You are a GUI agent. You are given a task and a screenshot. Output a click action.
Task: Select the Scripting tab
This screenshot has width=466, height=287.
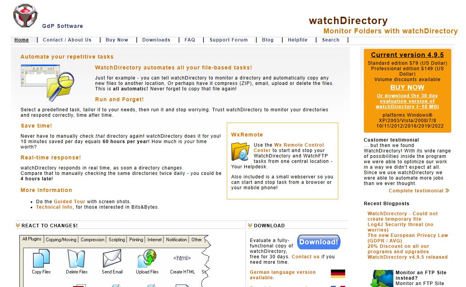117,240
